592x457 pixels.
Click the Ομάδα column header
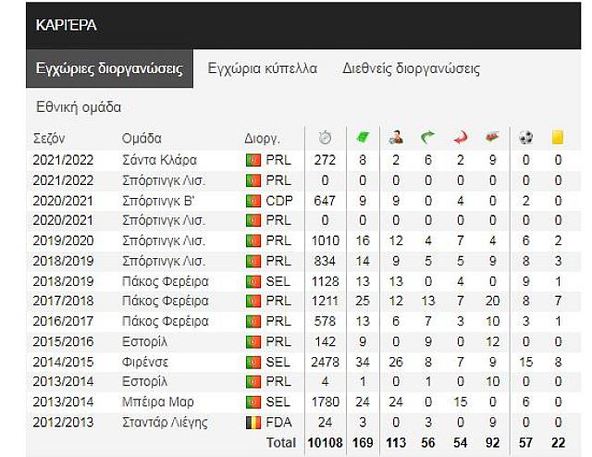[x=142, y=139]
